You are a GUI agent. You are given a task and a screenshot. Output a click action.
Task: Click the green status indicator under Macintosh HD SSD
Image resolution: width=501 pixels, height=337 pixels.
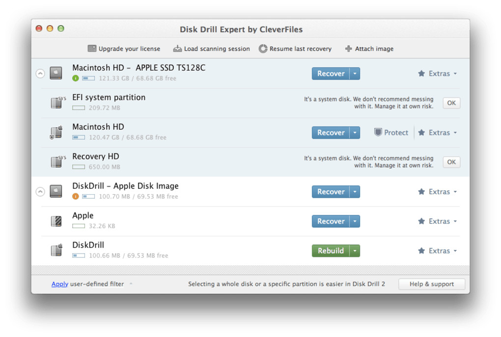pyautogui.click(x=76, y=78)
